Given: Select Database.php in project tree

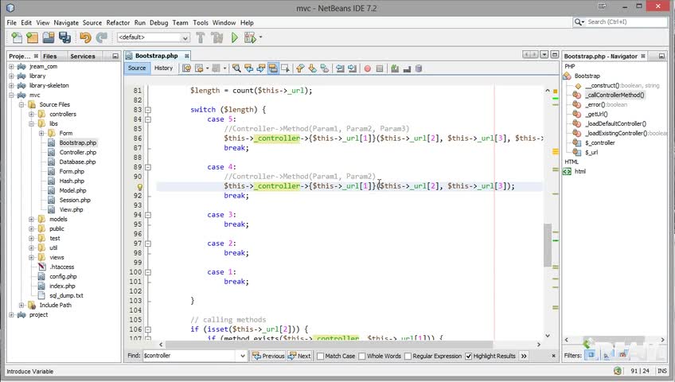Looking at the screenshot, I should (77, 162).
